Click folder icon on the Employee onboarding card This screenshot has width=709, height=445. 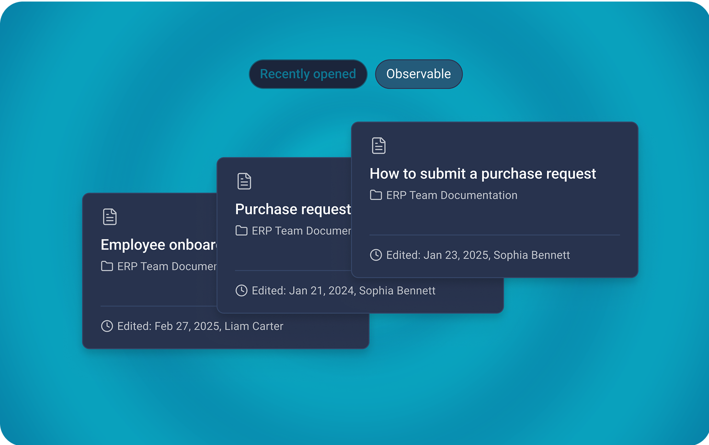(107, 266)
